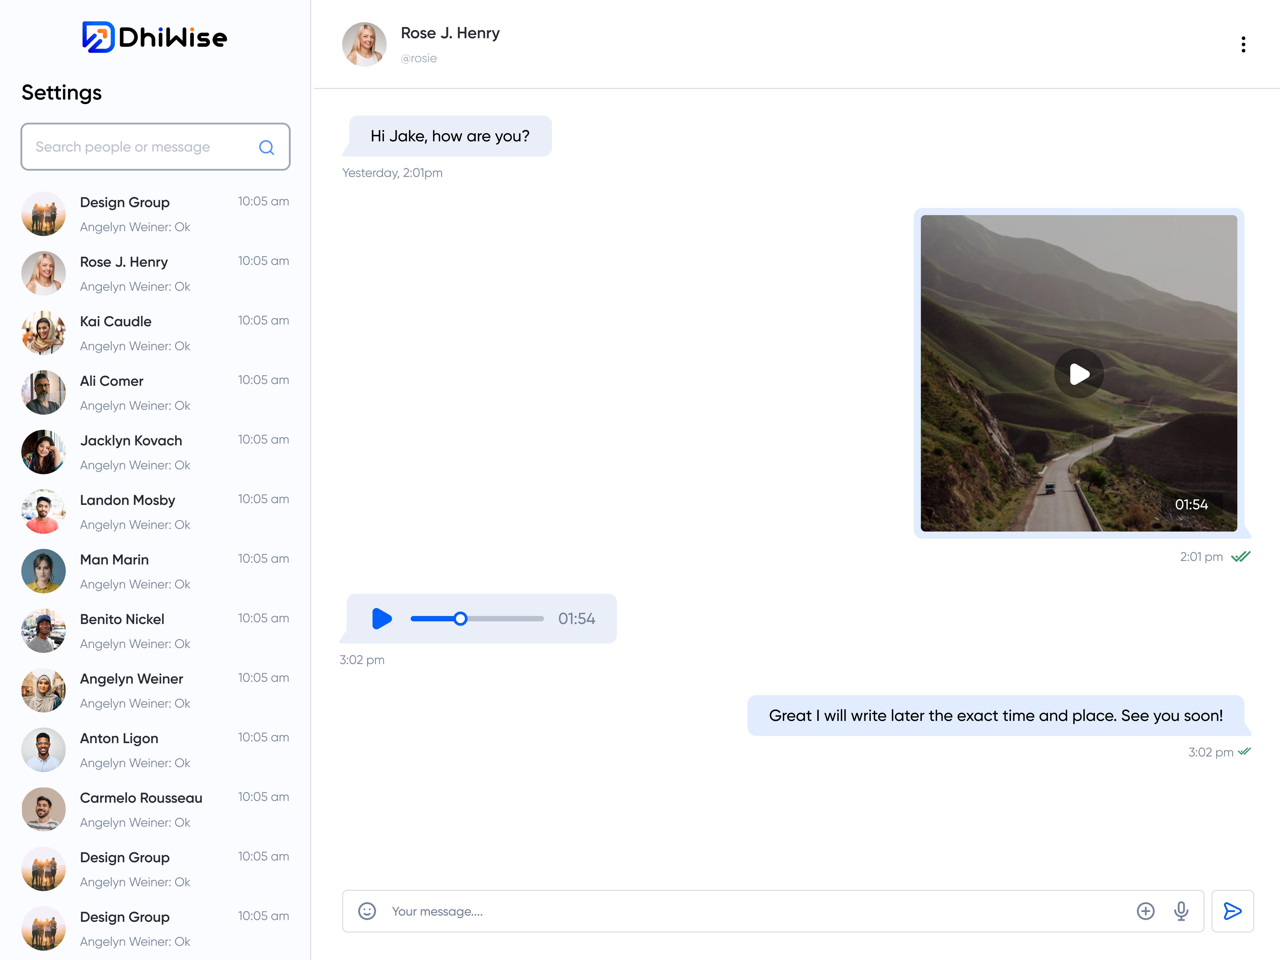1280x960 pixels.
Task: Click Rose J. Henry header avatar
Action: (364, 44)
